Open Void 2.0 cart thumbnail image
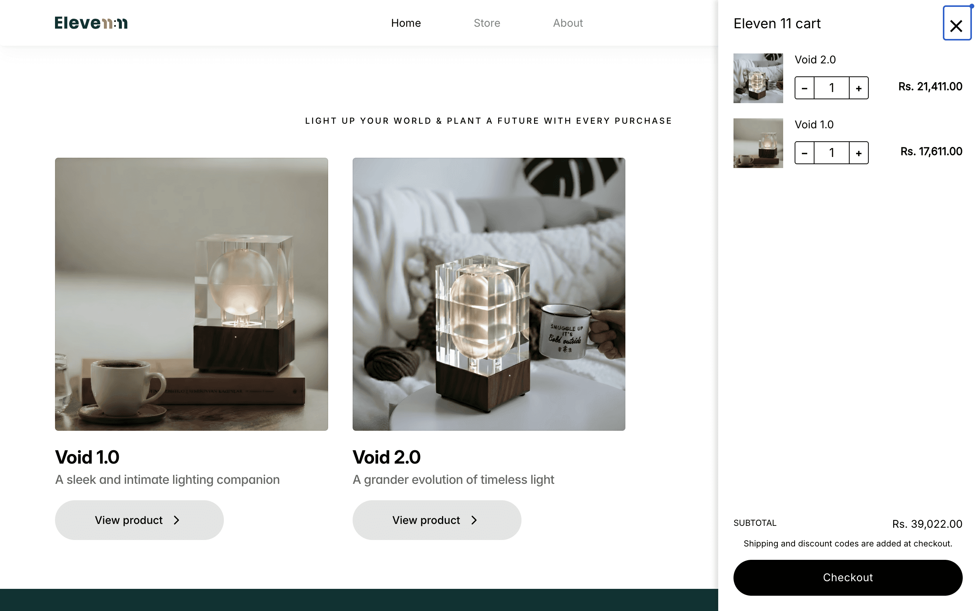Image resolution: width=978 pixels, height=611 pixels. click(x=758, y=78)
